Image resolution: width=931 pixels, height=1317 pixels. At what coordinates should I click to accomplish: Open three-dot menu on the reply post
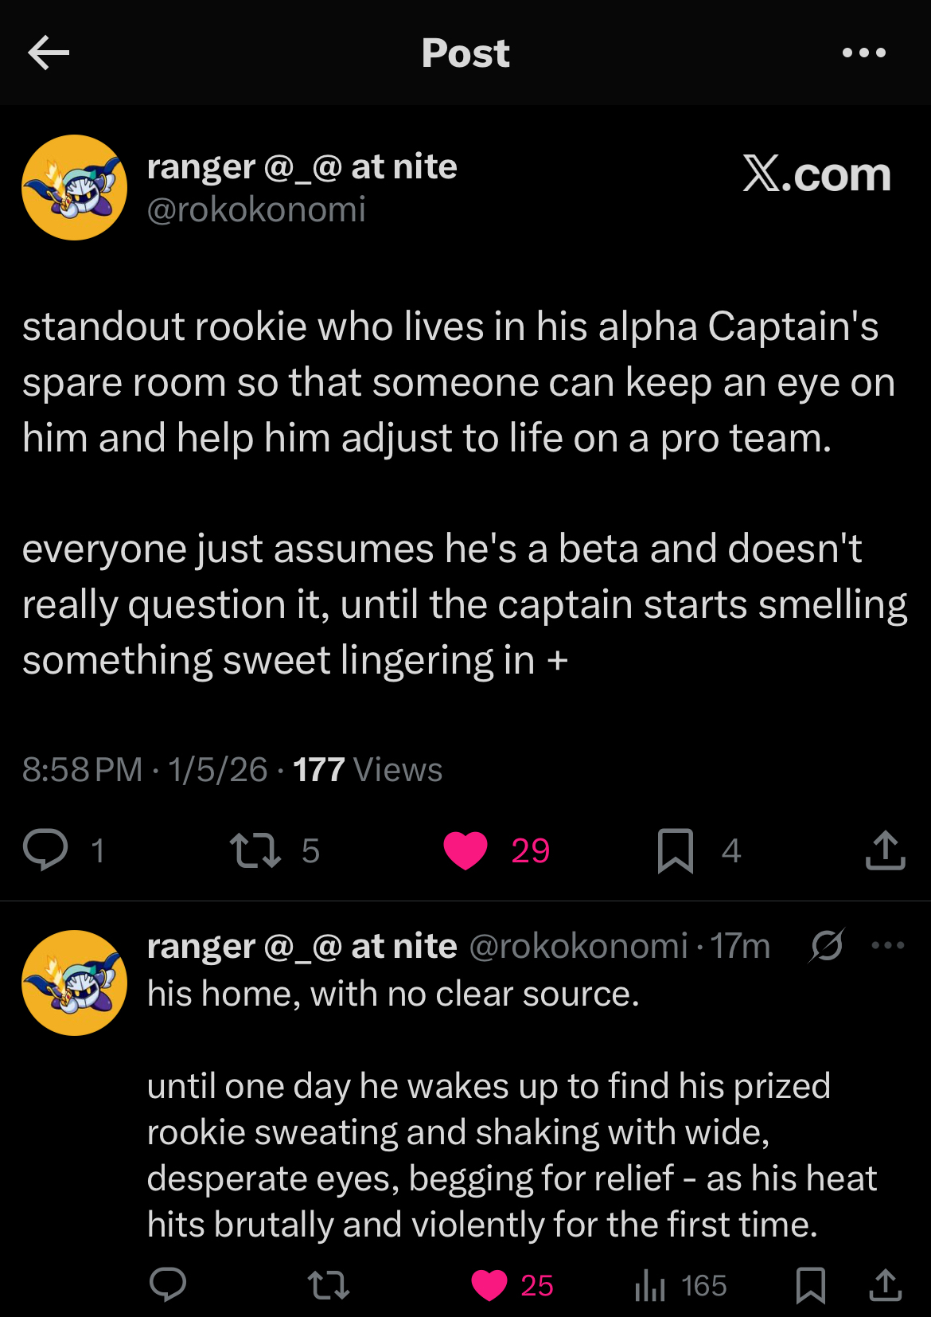(888, 946)
